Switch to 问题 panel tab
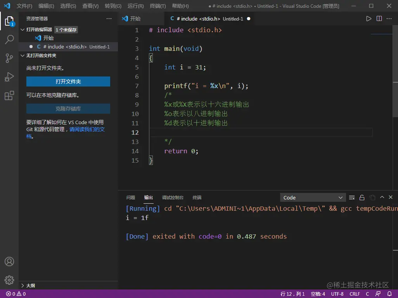398x298 pixels. click(131, 198)
